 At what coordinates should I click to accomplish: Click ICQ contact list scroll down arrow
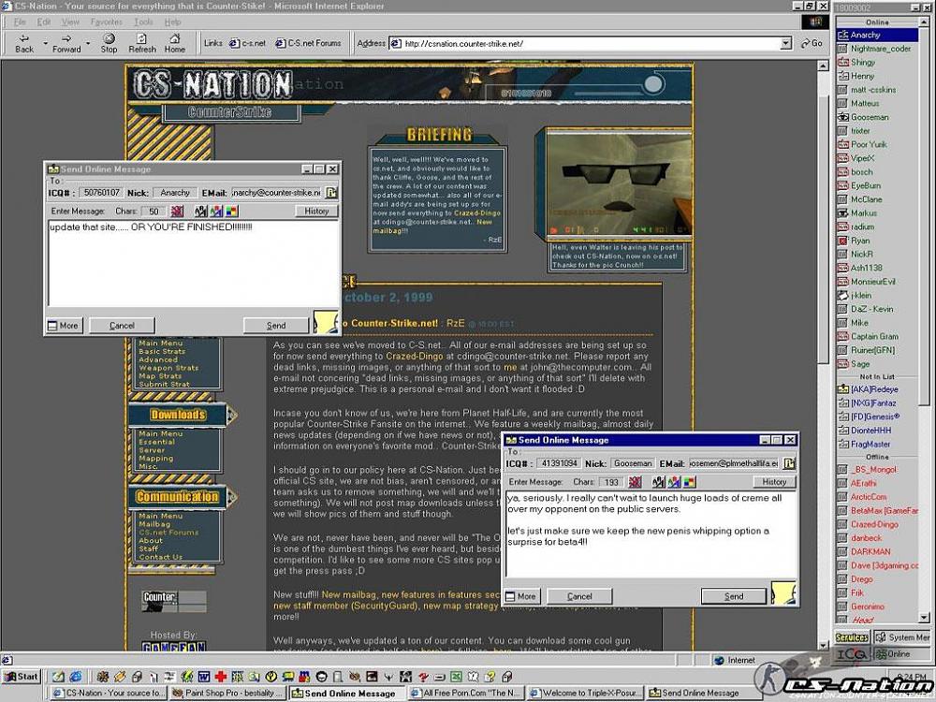[x=925, y=617]
